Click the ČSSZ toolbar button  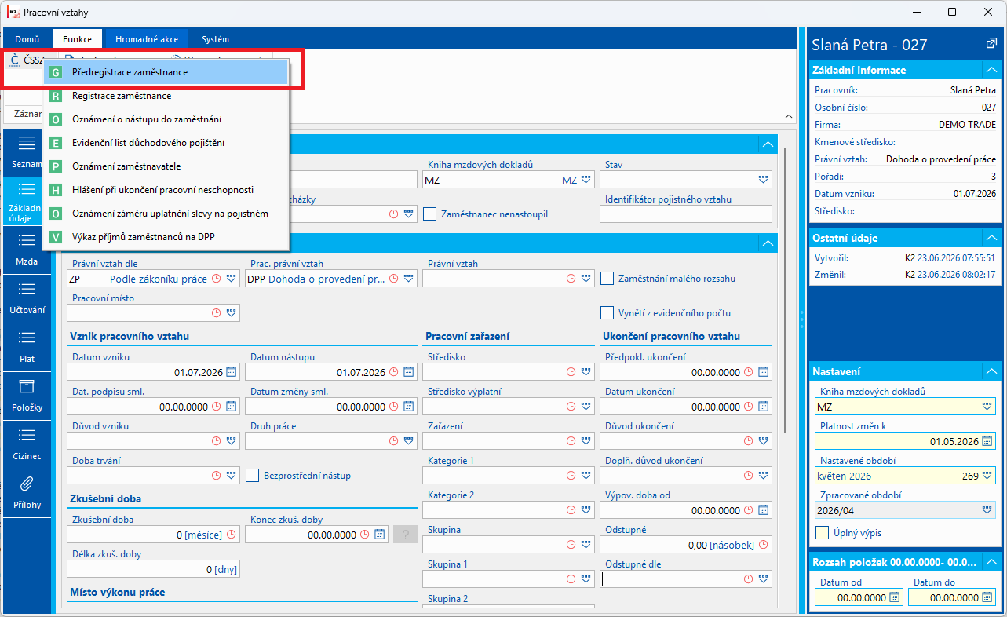pyautogui.click(x=26, y=60)
